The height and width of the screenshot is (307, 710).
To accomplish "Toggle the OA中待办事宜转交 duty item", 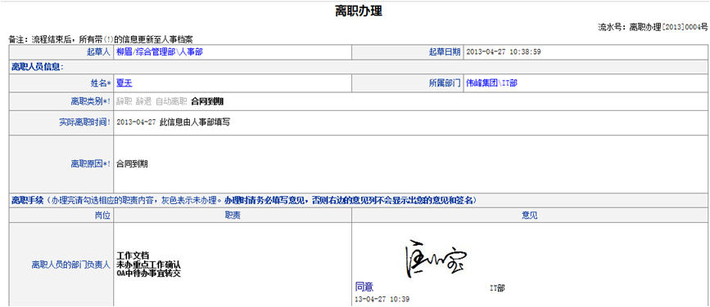I will [148, 274].
